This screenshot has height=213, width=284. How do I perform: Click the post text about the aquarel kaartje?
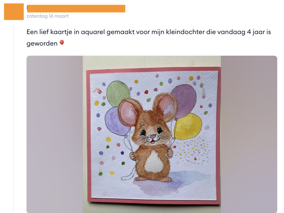coord(148,38)
